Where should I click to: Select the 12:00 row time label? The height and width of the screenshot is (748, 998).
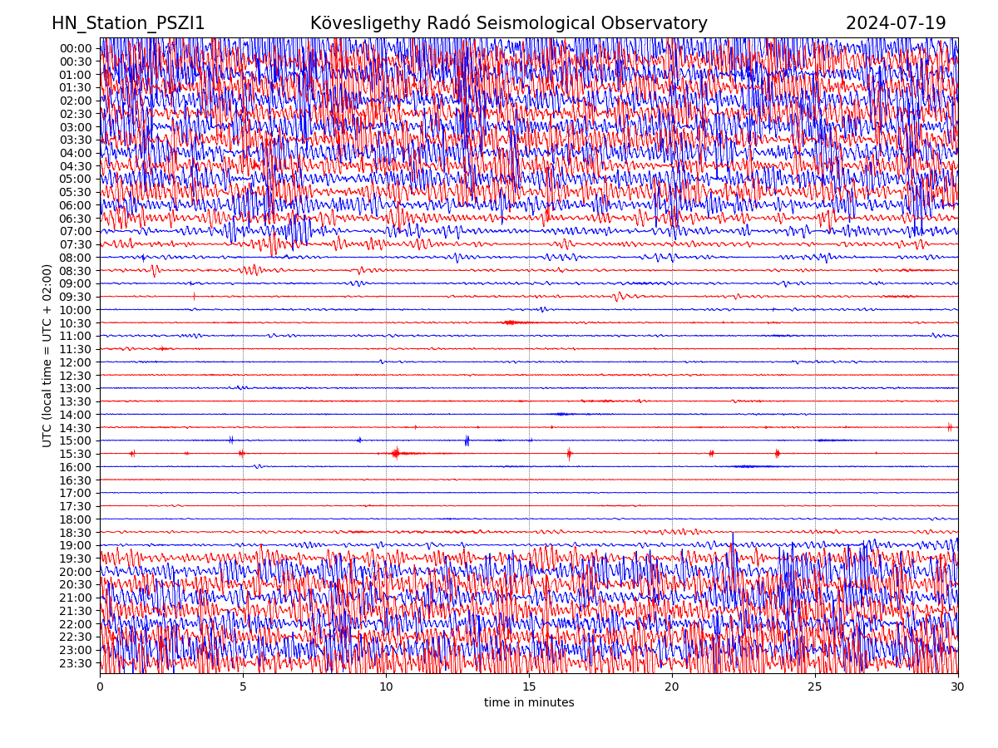[75, 362]
